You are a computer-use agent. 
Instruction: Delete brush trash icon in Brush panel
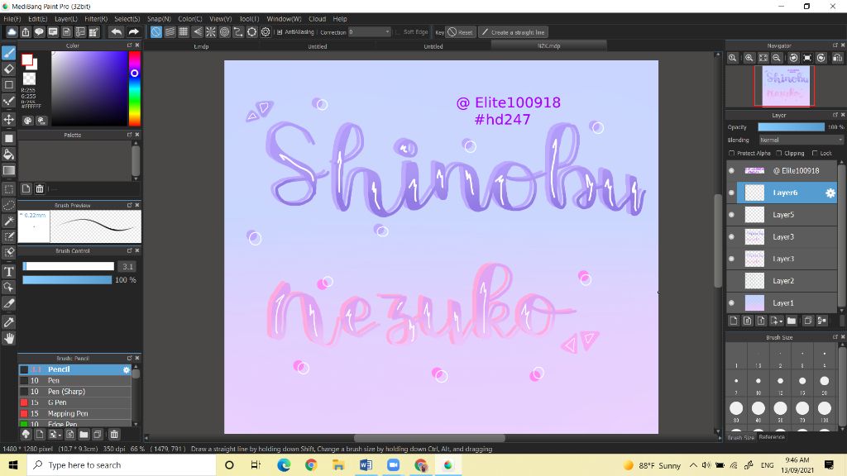114,434
